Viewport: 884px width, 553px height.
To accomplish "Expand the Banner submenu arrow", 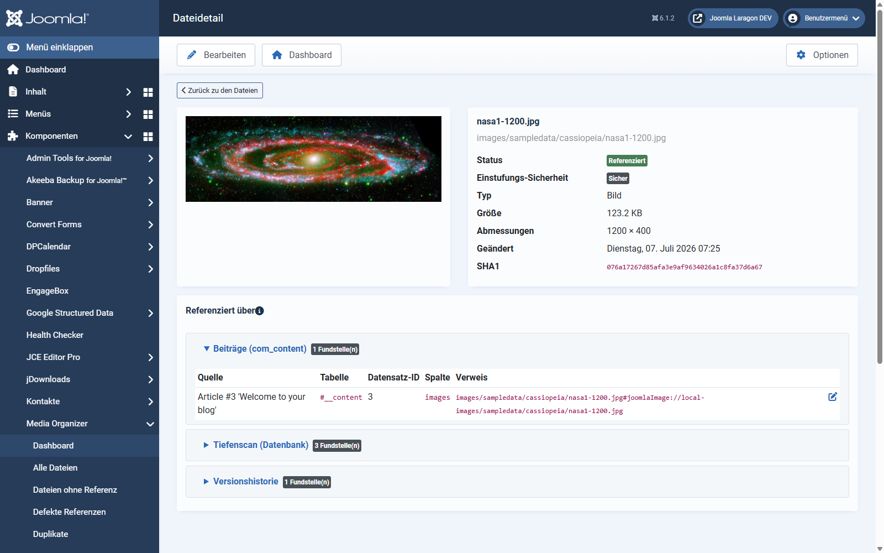I will coord(150,202).
